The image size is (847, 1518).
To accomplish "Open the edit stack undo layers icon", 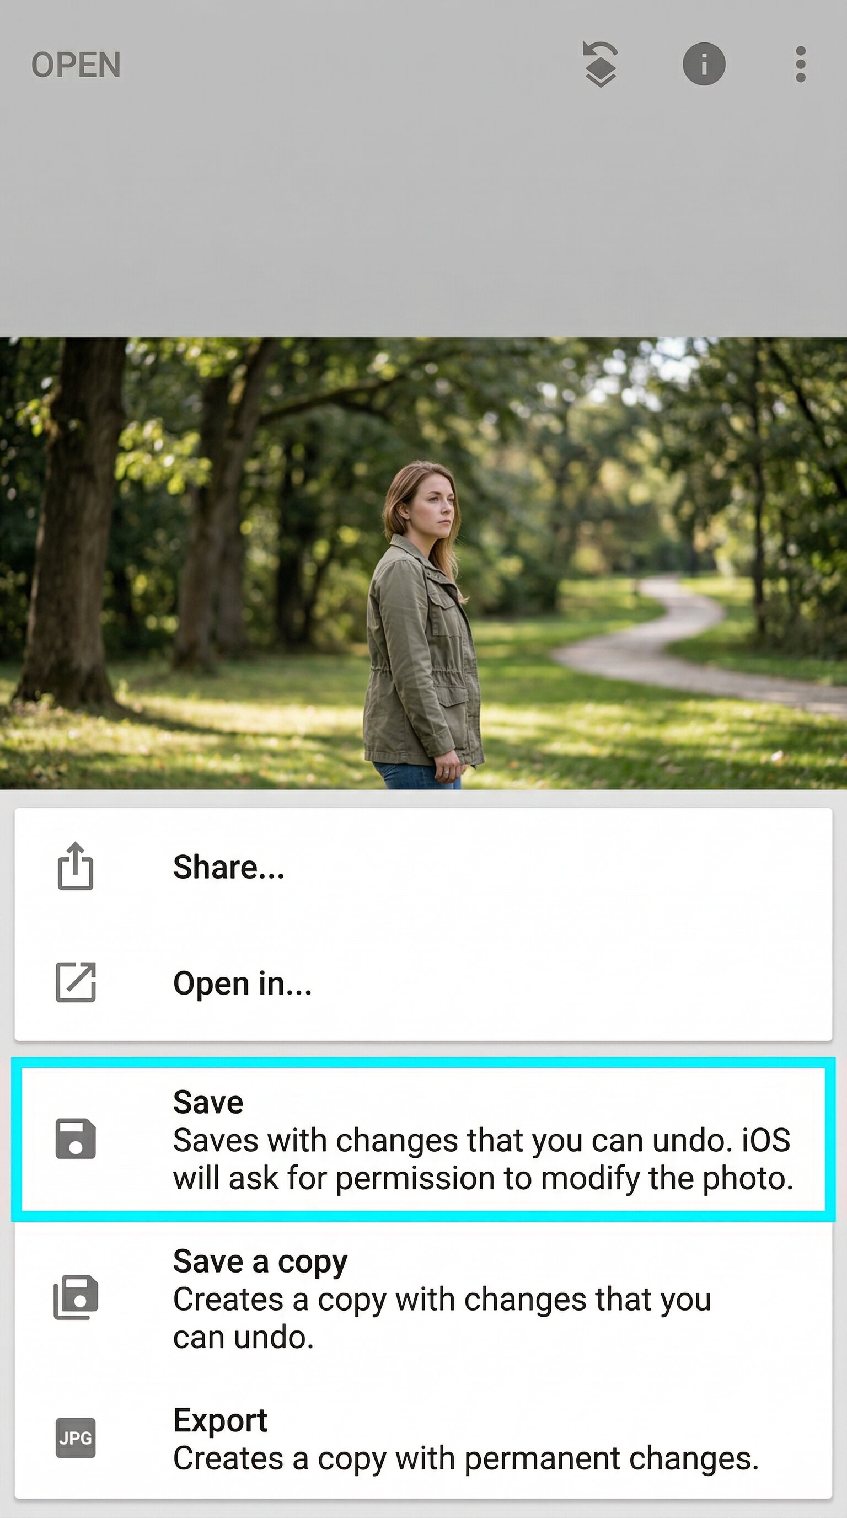I will click(599, 64).
